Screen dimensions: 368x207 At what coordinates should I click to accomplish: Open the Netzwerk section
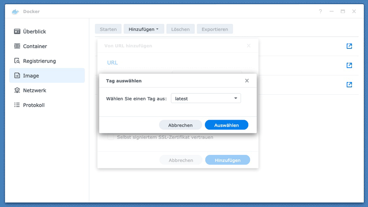(x=34, y=91)
